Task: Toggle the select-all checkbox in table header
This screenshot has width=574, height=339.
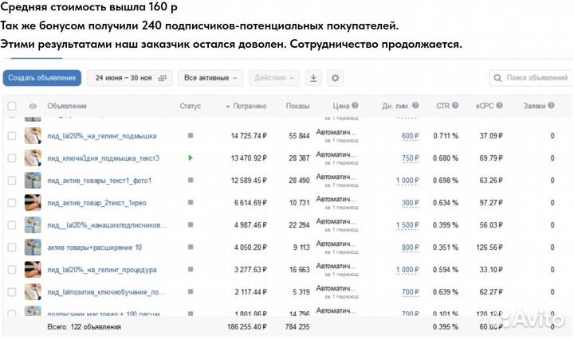Action: (12, 106)
